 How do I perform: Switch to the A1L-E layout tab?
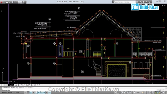click(17, 85)
